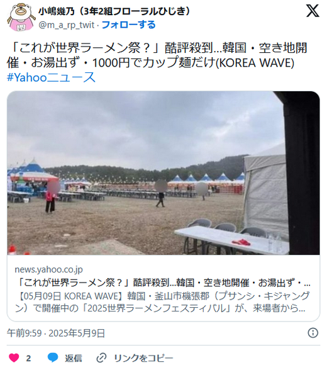Image resolution: width=327 pixels, height=365 pixels.
Task: Open the #Yahooニュース hashtag
Action: coord(51,77)
